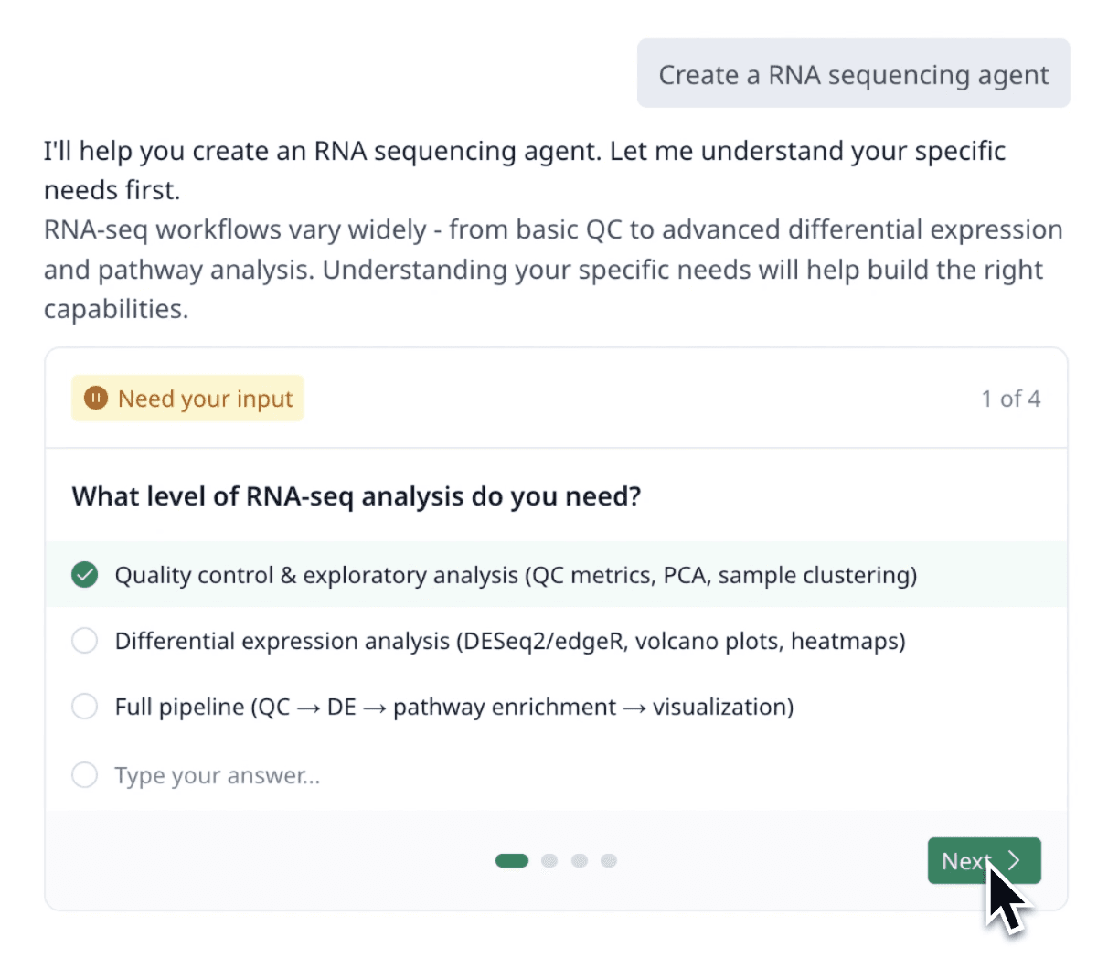This screenshot has height=958, width=1108.
Task: Click the active first pagination indicator
Action: pos(512,860)
